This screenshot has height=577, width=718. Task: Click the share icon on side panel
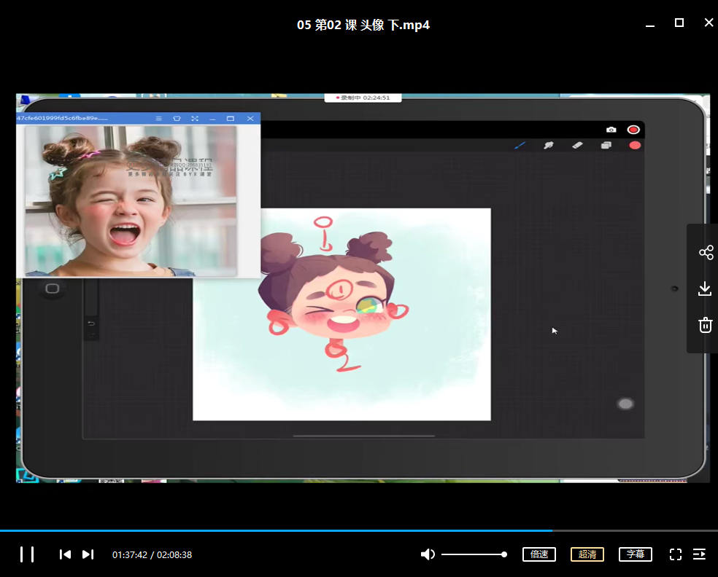click(706, 253)
